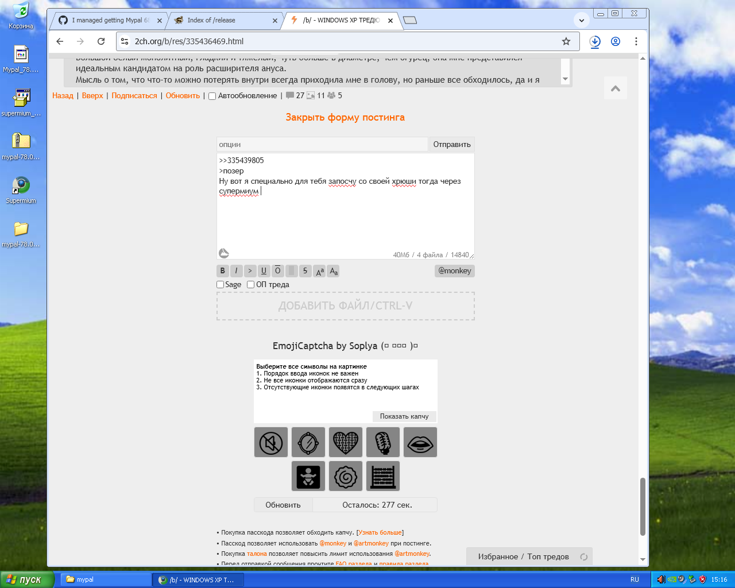Image resolution: width=735 pixels, height=588 pixels.
Task: Select the abacus captcha emoji
Action: (x=383, y=476)
